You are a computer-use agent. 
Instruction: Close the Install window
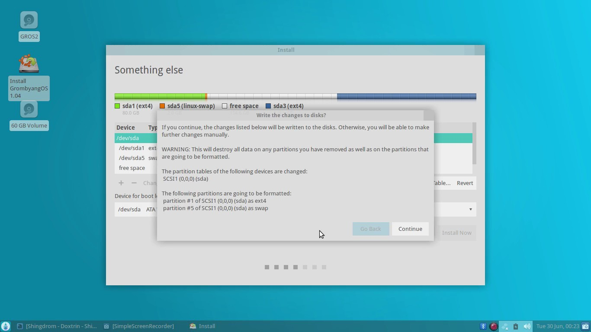coord(479,50)
